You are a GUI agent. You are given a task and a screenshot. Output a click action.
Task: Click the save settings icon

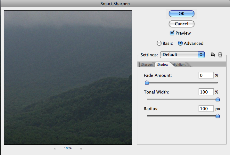point(213,55)
